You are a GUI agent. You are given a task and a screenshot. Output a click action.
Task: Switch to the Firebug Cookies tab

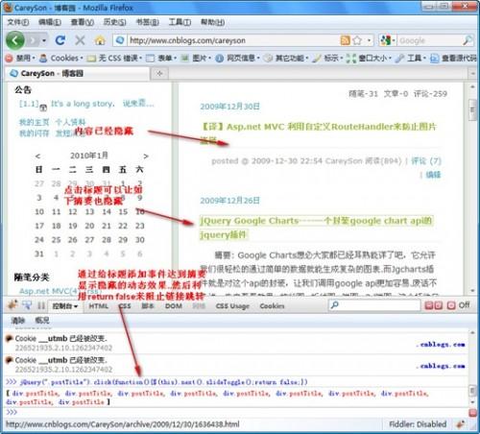click(x=272, y=306)
